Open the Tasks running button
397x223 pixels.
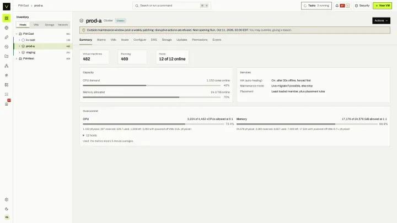[316, 6]
